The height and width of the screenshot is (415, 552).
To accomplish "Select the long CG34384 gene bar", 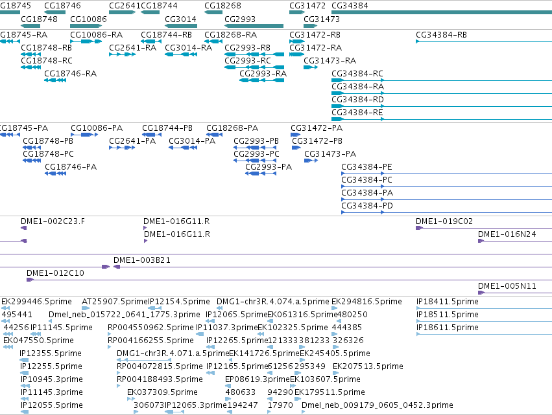I will 442,12.
